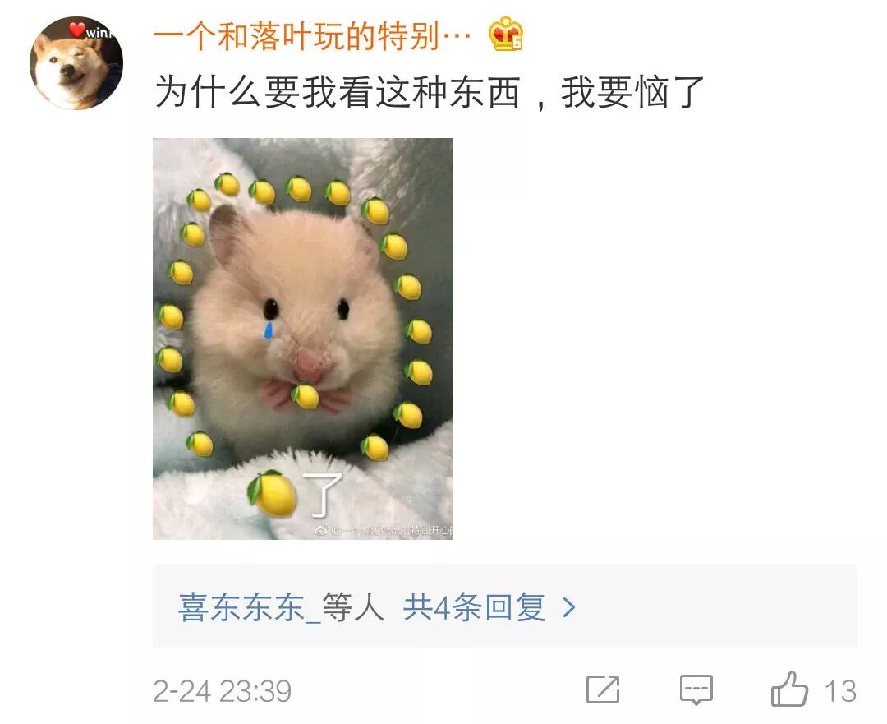887x724 pixels.
Task: Click the large lemon beside 了
Action: 273,494
